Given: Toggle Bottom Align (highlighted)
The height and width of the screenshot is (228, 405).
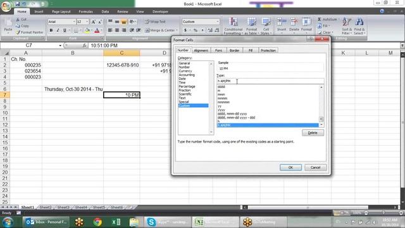Looking at the screenshot, I should click(x=124, y=22).
